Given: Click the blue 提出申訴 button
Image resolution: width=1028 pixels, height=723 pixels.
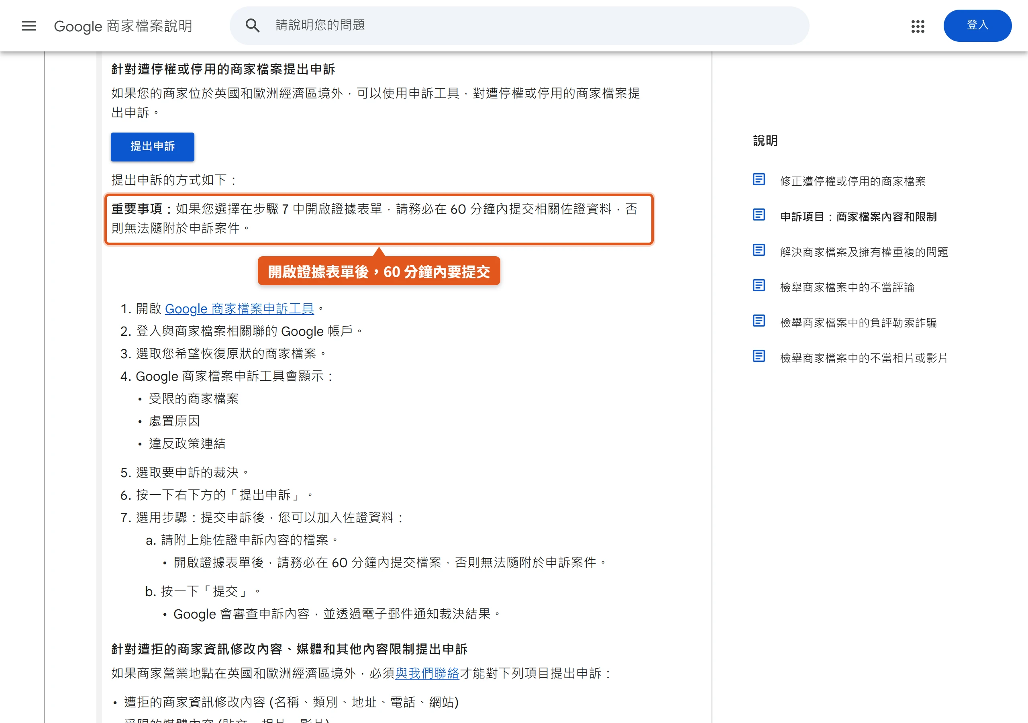Looking at the screenshot, I should [152, 147].
